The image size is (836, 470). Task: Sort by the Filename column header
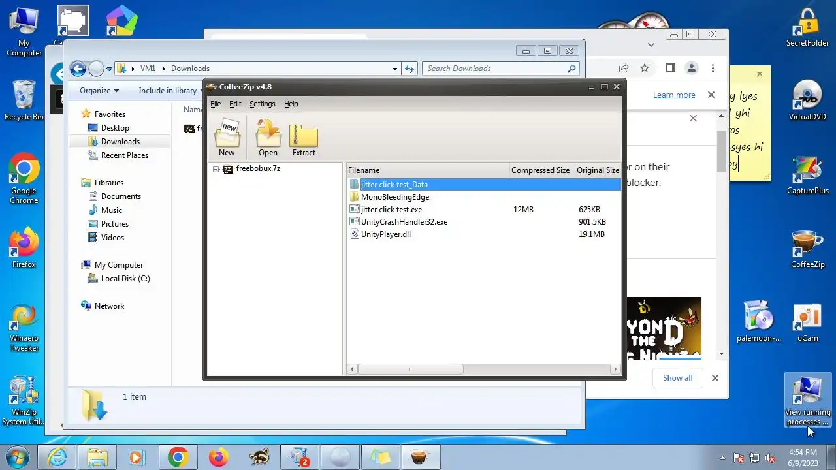428,170
